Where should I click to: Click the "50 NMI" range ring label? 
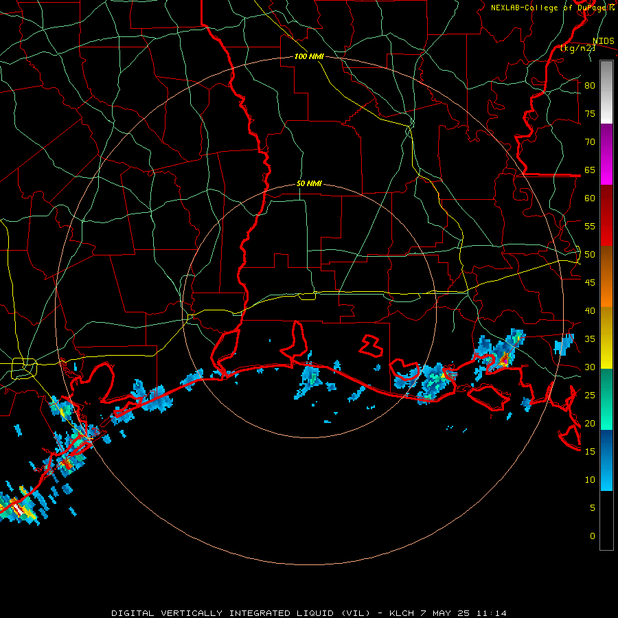[x=309, y=183]
